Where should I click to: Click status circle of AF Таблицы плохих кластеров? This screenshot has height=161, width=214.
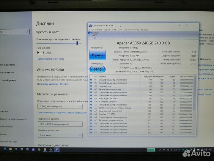[x=91, y=120]
